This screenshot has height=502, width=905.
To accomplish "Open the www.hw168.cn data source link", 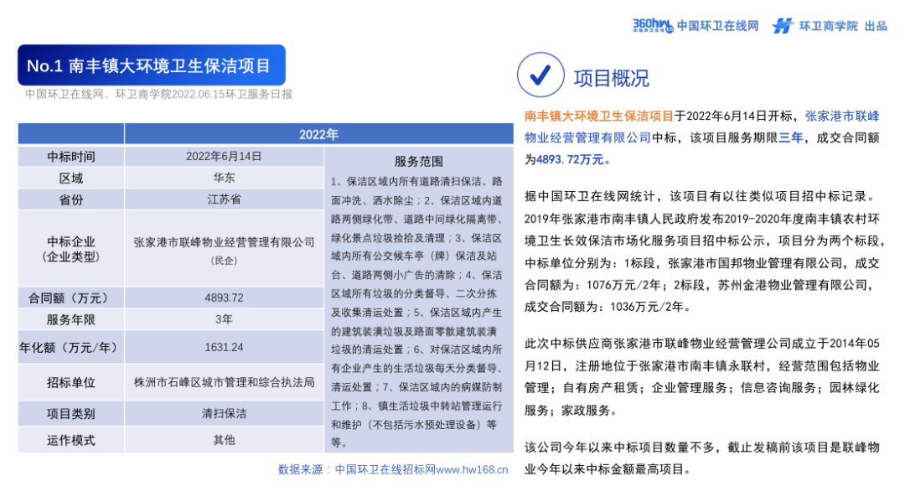I will tap(472, 469).
